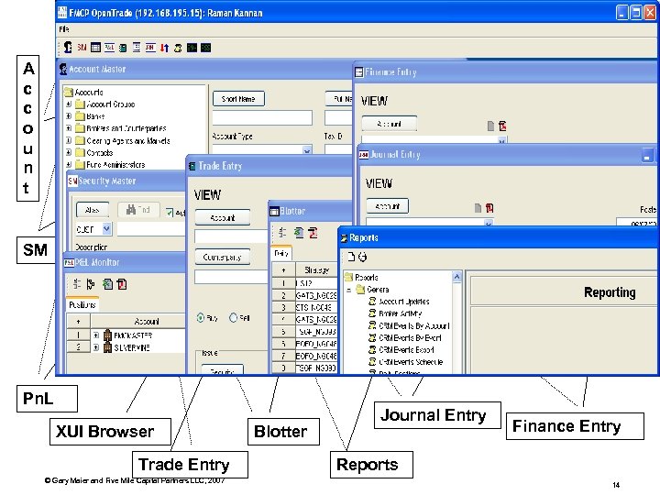
Task: Expand the Account Groups folder
Action: point(69,104)
